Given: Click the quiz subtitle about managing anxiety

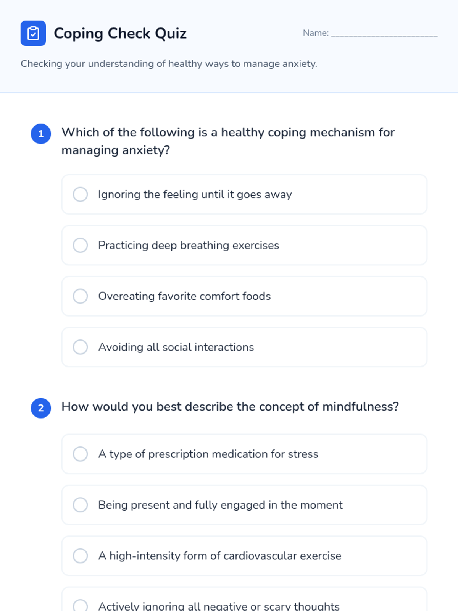Looking at the screenshot, I should (x=169, y=64).
